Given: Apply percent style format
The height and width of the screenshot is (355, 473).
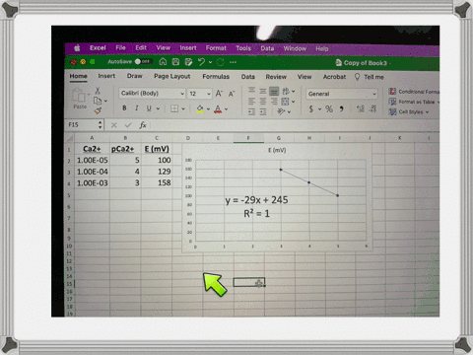Looking at the screenshot, I should [x=329, y=108].
